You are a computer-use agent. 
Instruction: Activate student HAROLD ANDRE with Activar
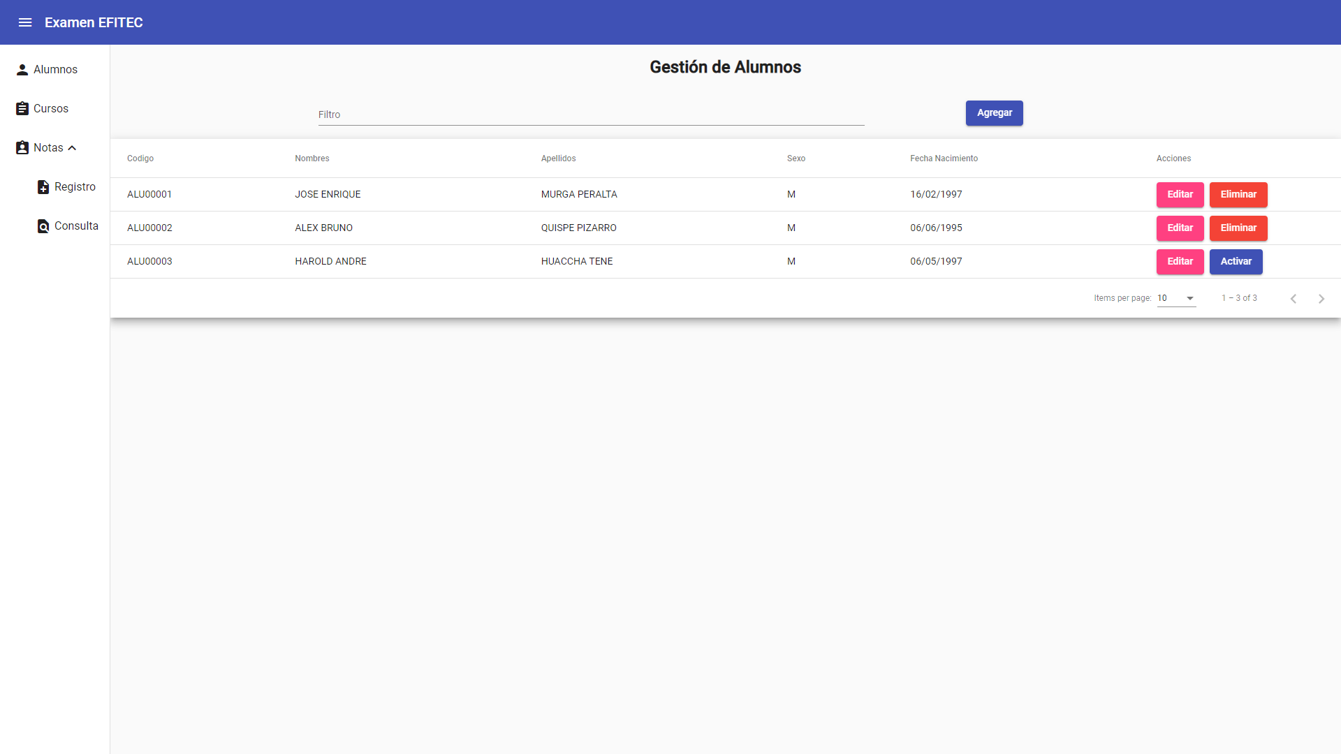pyautogui.click(x=1236, y=262)
